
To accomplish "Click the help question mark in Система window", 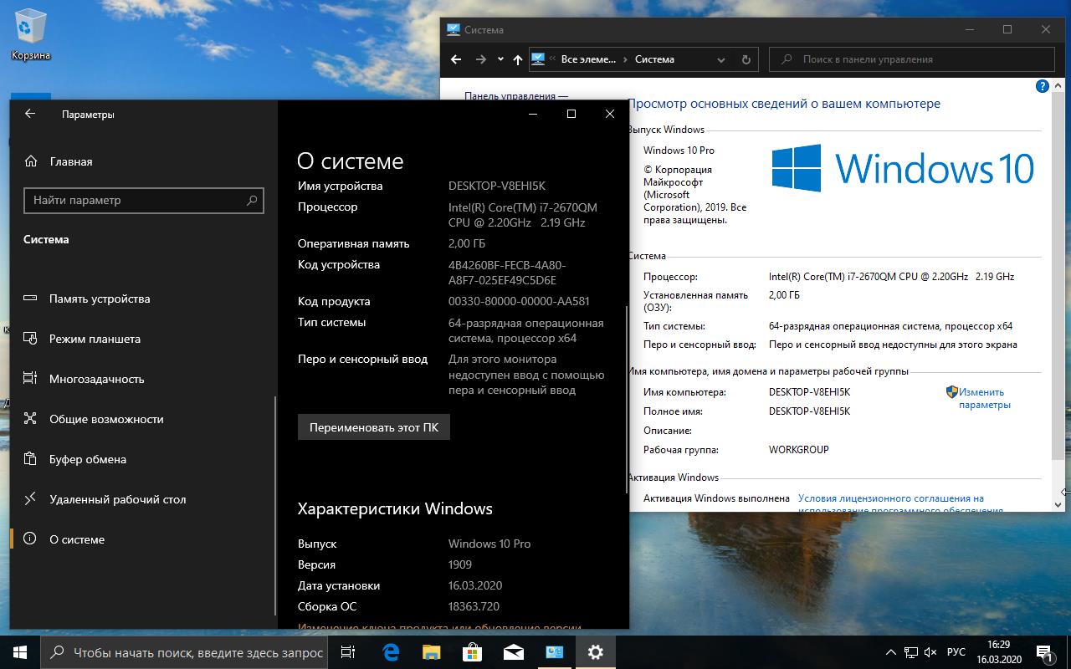I will (1042, 86).
